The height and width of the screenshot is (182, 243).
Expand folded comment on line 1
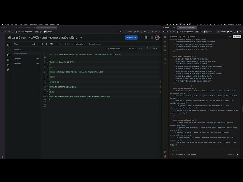[x=47, y=55]
